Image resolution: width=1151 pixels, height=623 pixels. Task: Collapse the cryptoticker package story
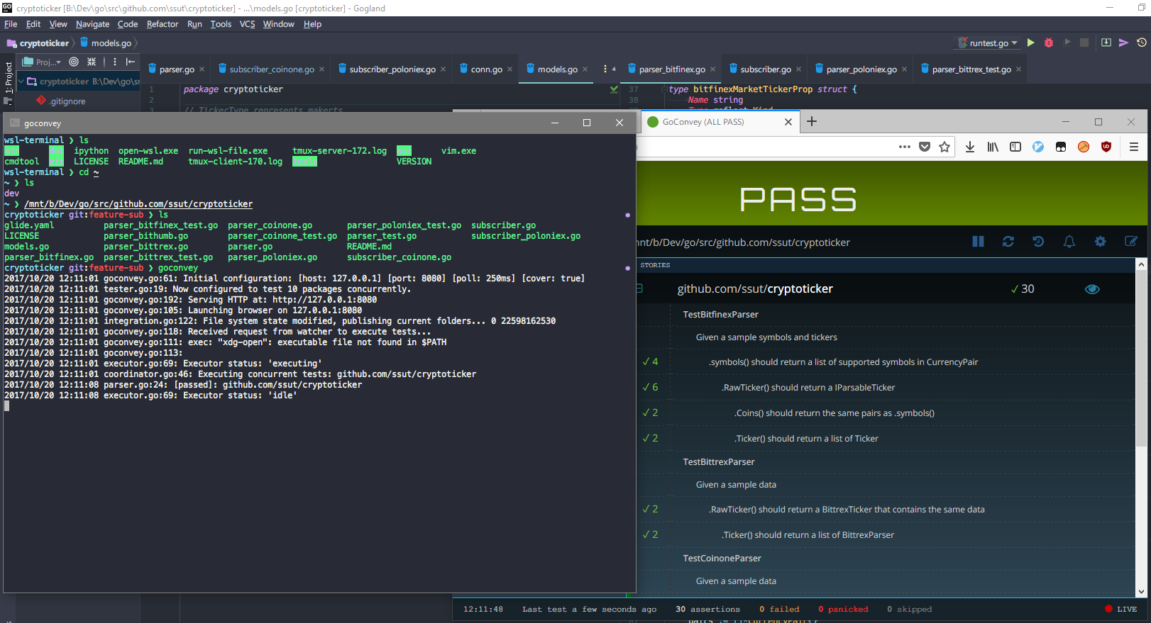[x=639, y=289]
